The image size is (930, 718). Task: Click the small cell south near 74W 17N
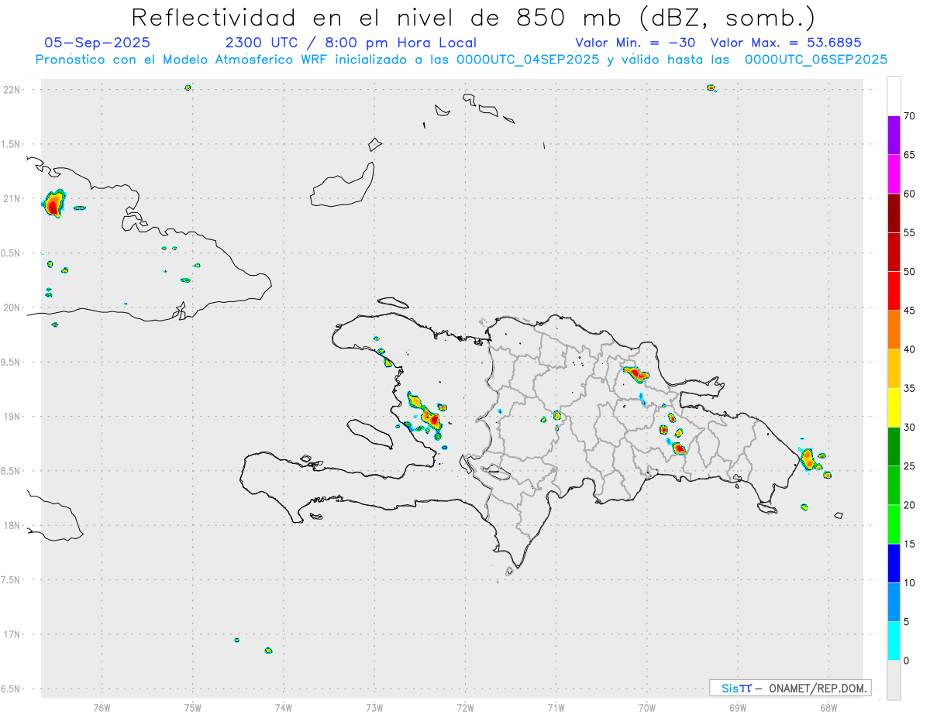coord(268,651)
